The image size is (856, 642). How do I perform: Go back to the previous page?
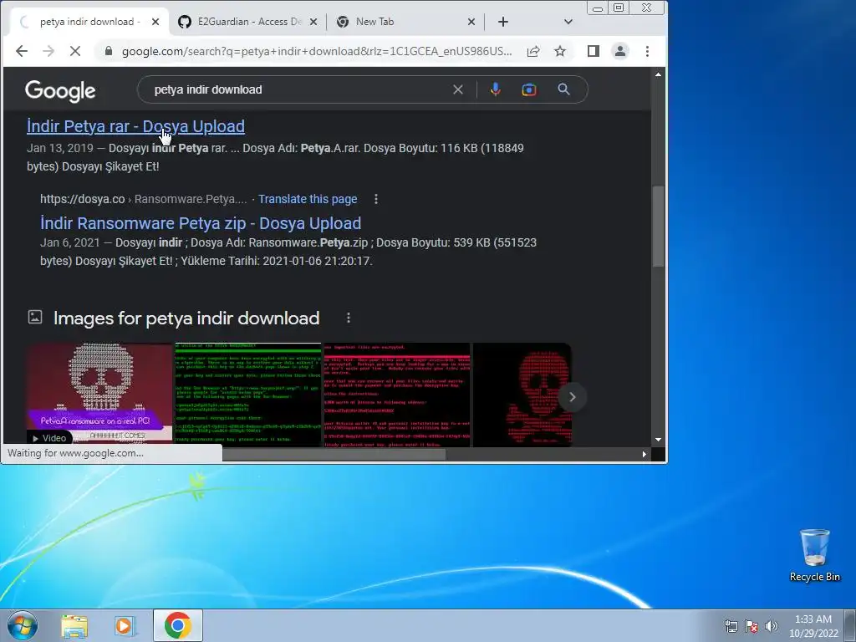coord(21,51)
